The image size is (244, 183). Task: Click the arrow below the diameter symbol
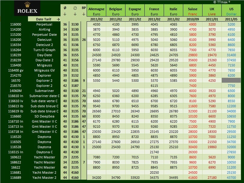pyautogui.click(x=65, y=14)
